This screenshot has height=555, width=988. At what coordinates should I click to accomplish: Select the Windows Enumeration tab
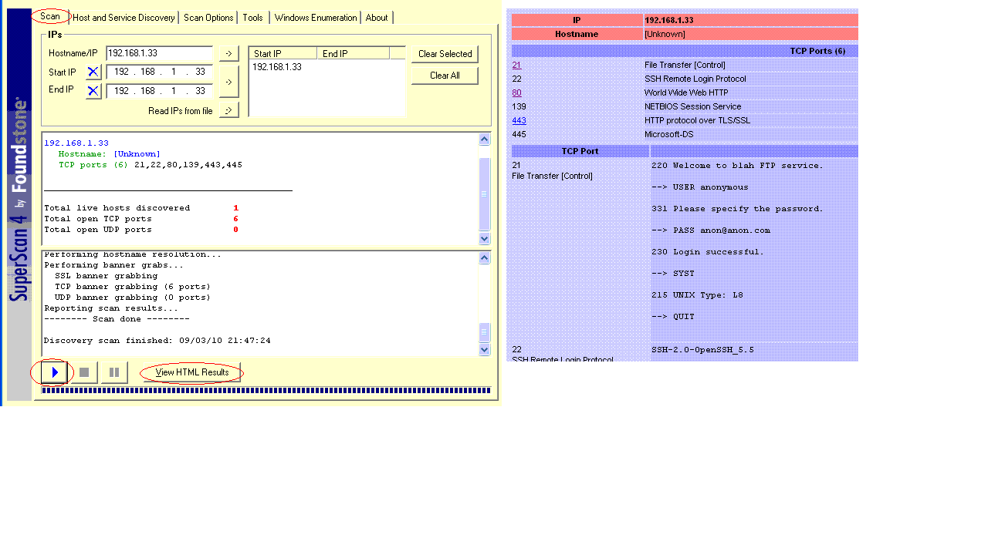316,18
